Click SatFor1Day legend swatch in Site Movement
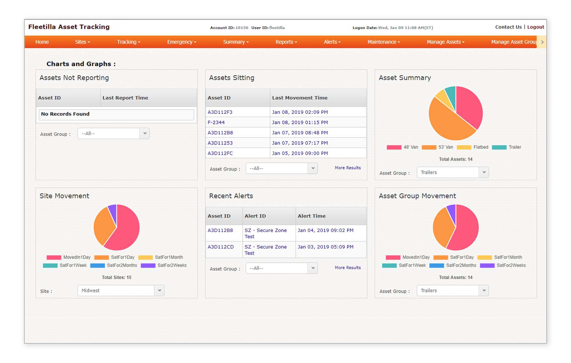The height and width of the screenshot is (363, 571). pos(102,257)
